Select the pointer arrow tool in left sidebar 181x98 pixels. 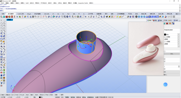[x=1, y=20]
